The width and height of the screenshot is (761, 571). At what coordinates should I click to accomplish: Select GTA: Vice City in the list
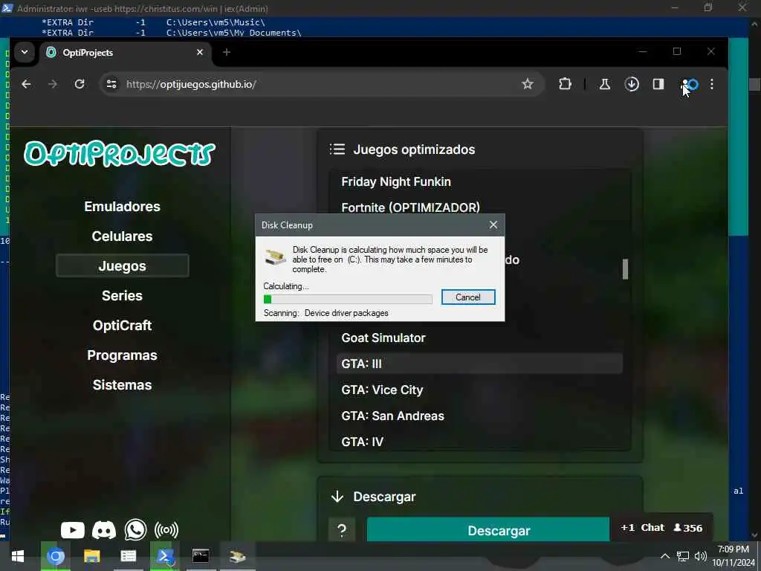383,390
